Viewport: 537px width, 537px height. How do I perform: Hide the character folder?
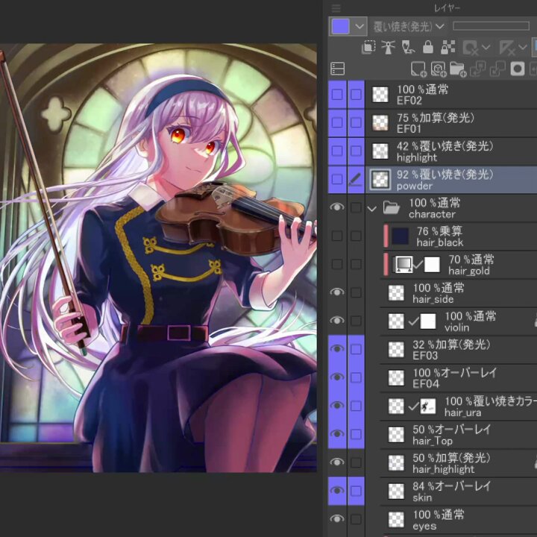(x=337, y=207)
